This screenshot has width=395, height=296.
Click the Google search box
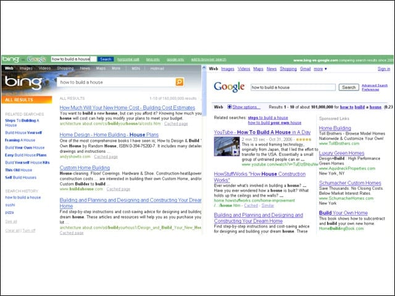(293, 88)
